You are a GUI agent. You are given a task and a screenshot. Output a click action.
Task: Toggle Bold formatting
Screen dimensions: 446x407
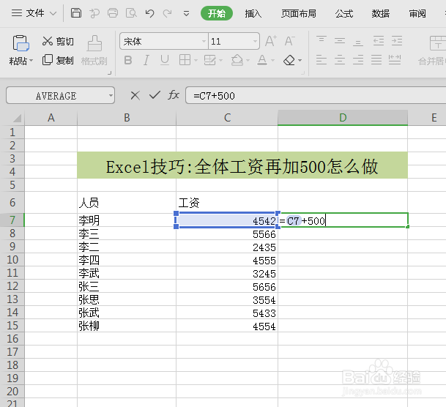pyautogui.click(x=128, y=60)
